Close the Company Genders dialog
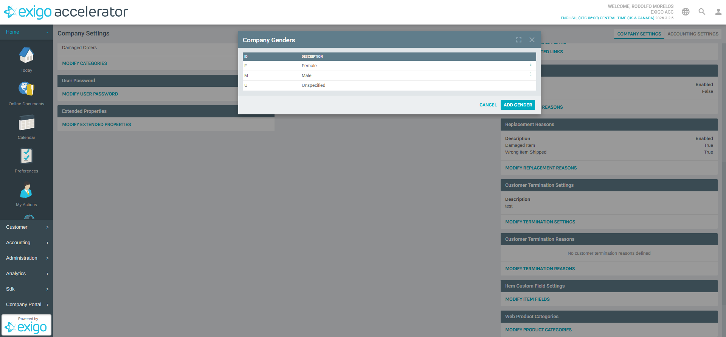 pyautogui.click(x=532, y=40)
